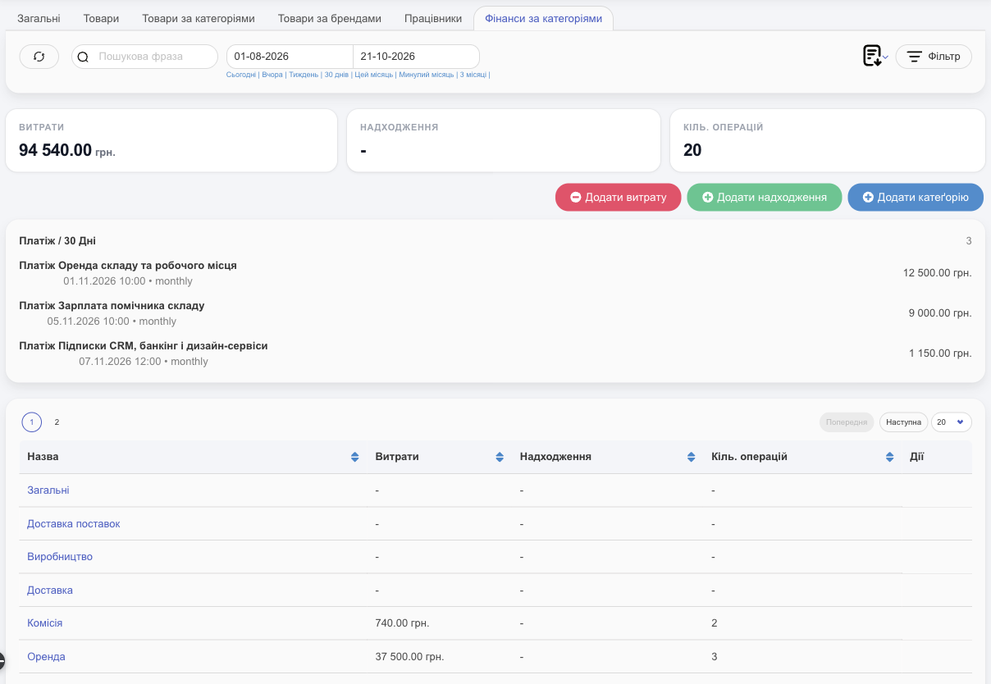
Task: Select the Минулий місяць date shortcut
Action: [427, 75]
